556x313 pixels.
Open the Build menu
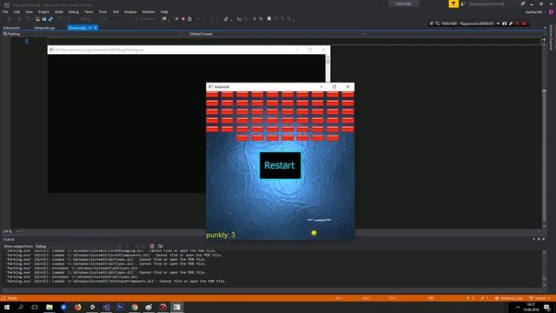click(59, 11)
